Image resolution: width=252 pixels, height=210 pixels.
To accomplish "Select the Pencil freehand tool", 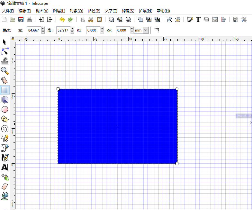I will pyautogui.click(x=5, y=138).
